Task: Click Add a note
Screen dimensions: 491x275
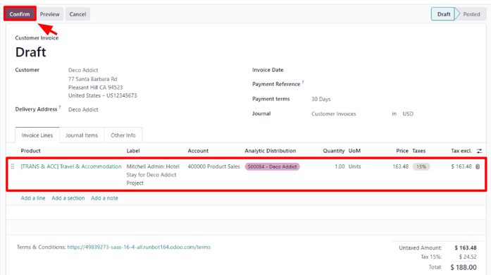Action: (x=104, y=198)
